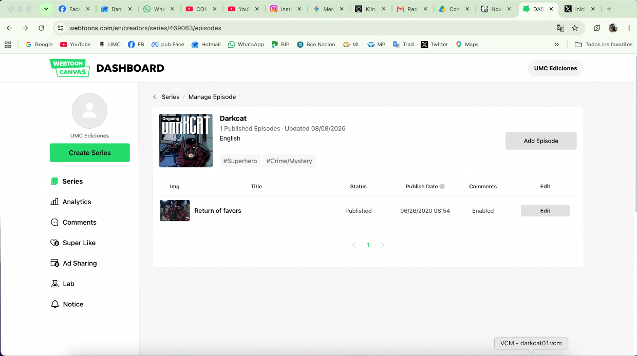Open Analytics in sidebar menu
Image resolution: width=637 pixels, height=356 pixels.
(77, 202)
